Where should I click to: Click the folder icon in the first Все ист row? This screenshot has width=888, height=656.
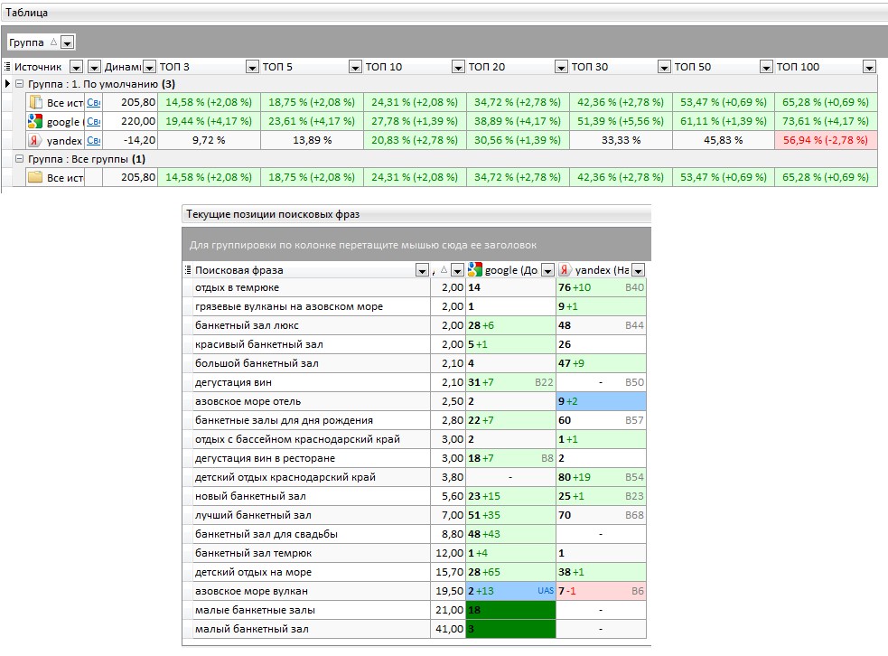pyautogui.click(x=35, y=102)
